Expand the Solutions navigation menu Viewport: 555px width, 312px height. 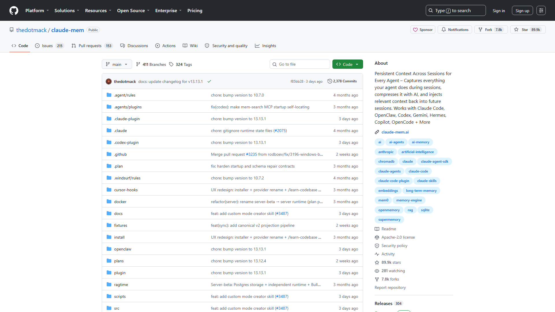(67, 10)
